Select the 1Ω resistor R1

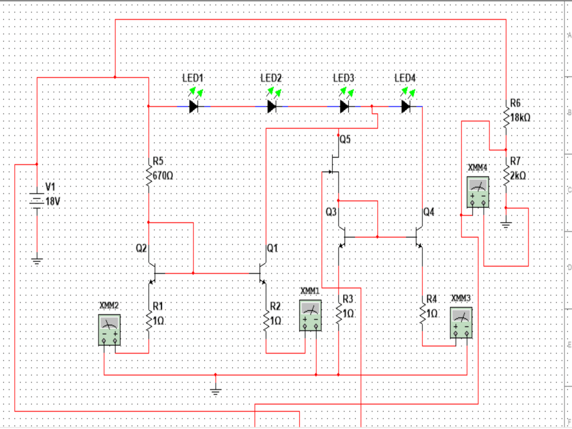[148, 320]
